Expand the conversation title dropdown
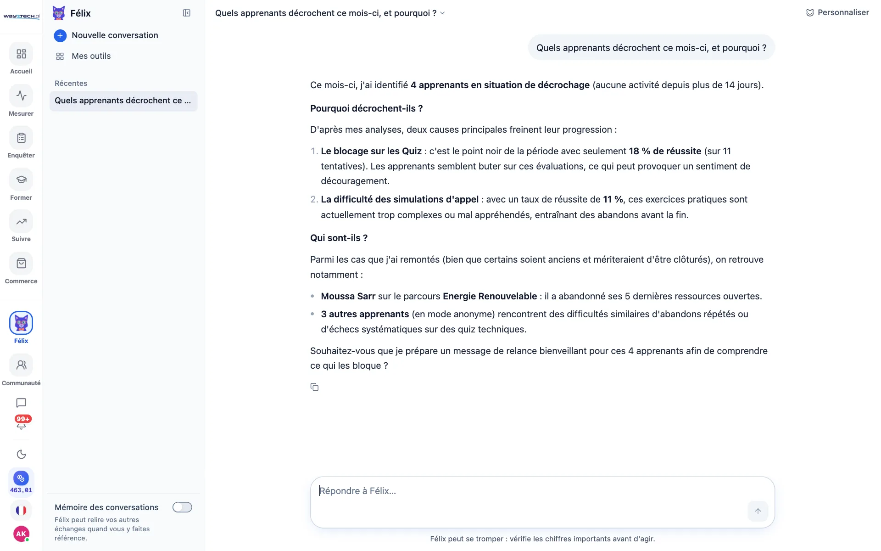 click(443, 13)
